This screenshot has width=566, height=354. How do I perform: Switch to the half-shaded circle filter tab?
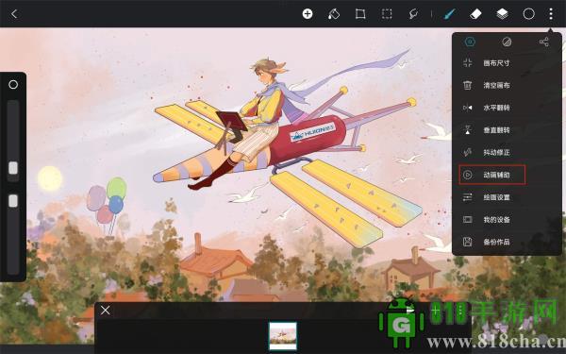tap(507, 42)
